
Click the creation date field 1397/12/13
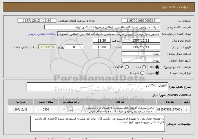[x=141, y=41]
